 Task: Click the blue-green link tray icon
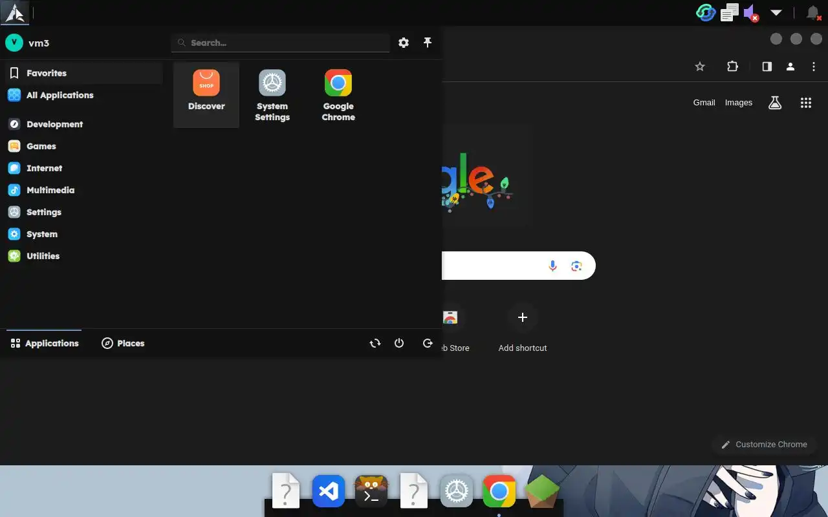pos(706,13)
